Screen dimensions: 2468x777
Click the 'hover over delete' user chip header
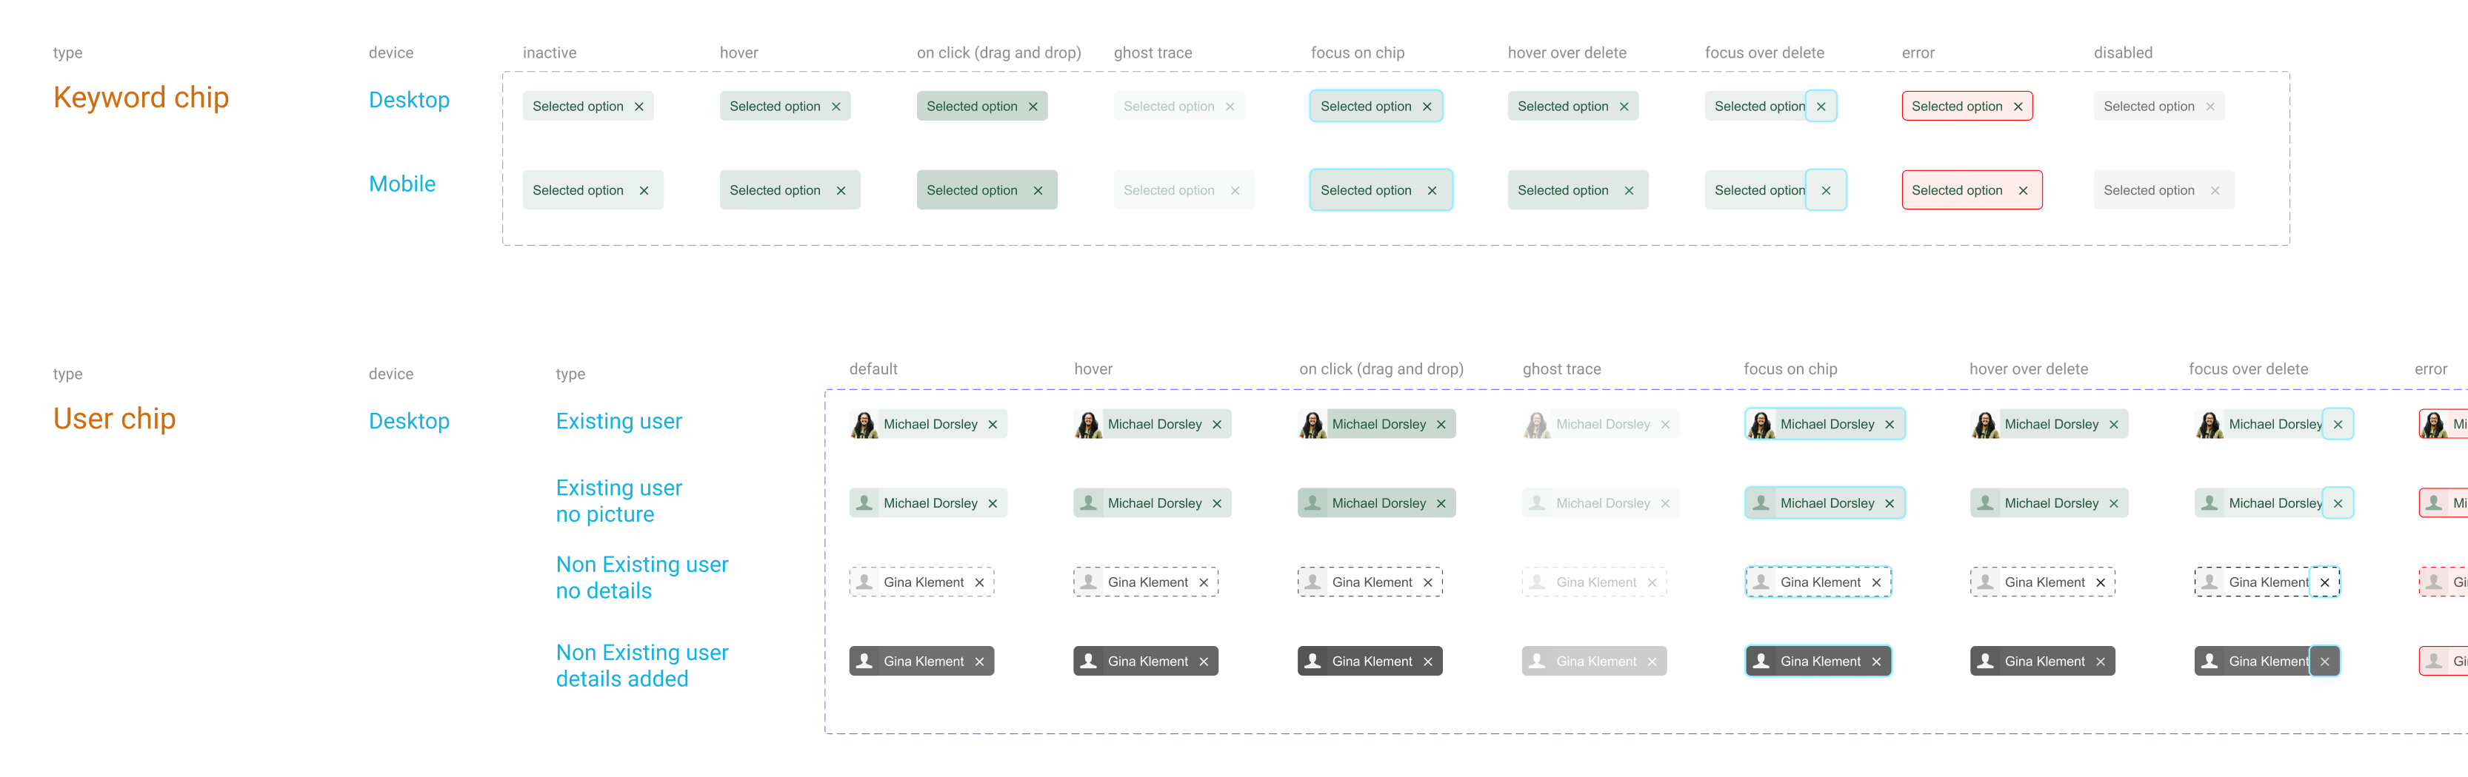click(2028, 369)
